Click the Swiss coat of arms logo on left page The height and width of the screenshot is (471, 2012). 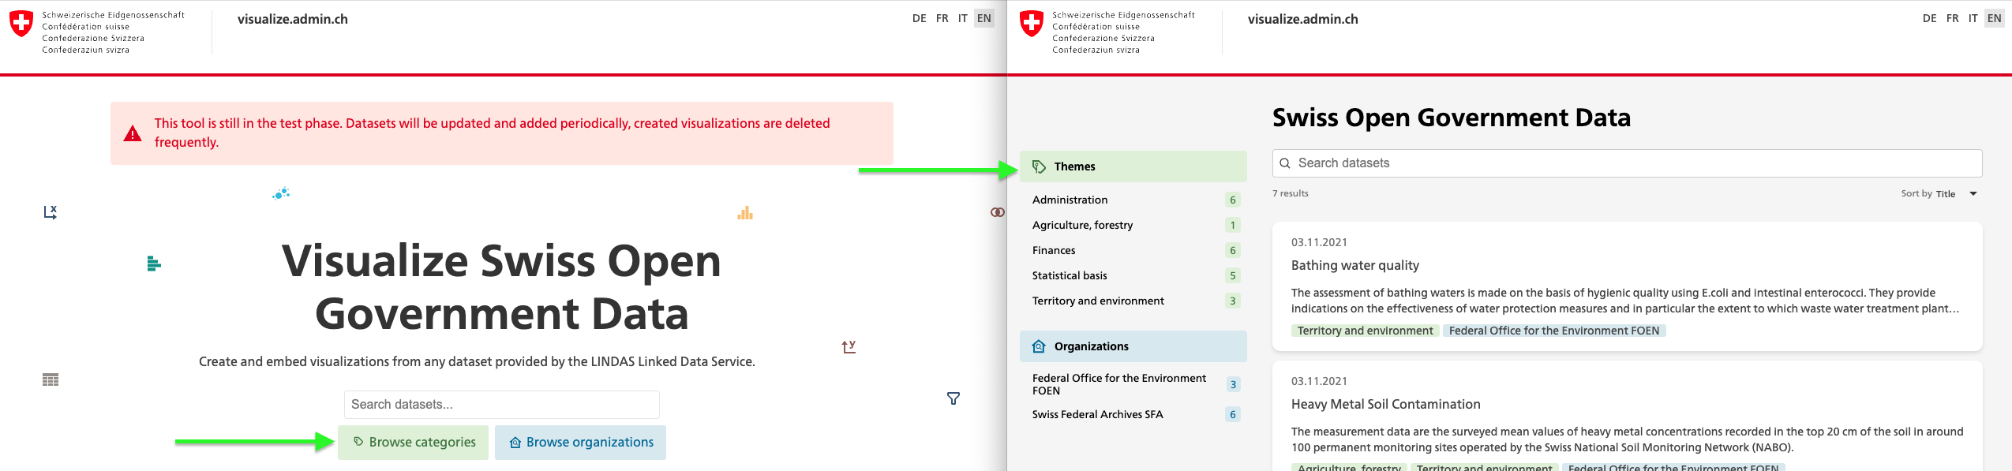point(21,24)
